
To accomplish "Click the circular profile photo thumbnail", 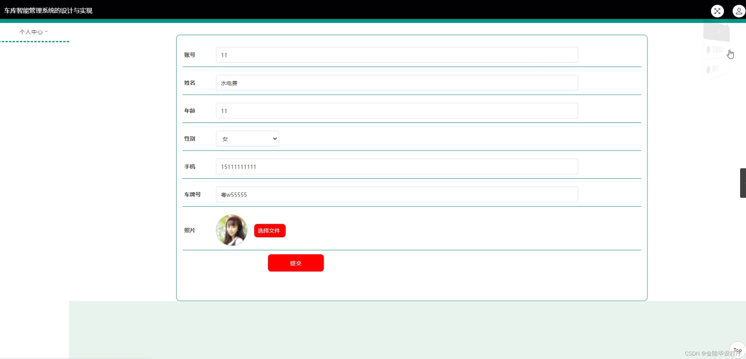I will (232, 230).
